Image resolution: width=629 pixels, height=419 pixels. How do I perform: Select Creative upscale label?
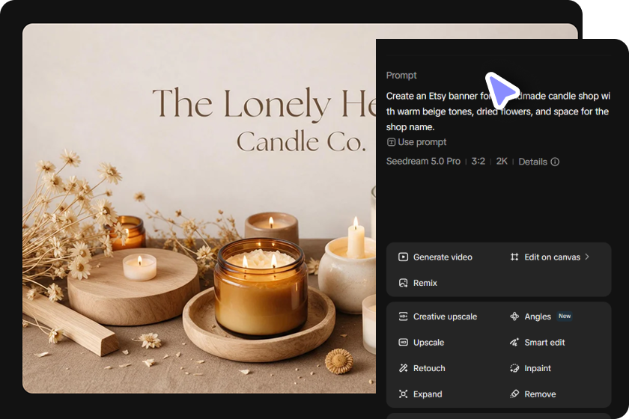pyautogui.click(x=445, y=316)
